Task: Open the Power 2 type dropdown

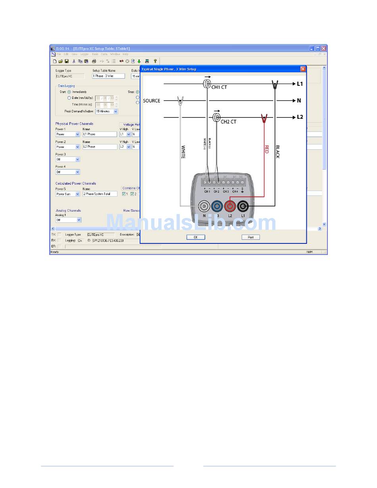Action: coord(78,147)
